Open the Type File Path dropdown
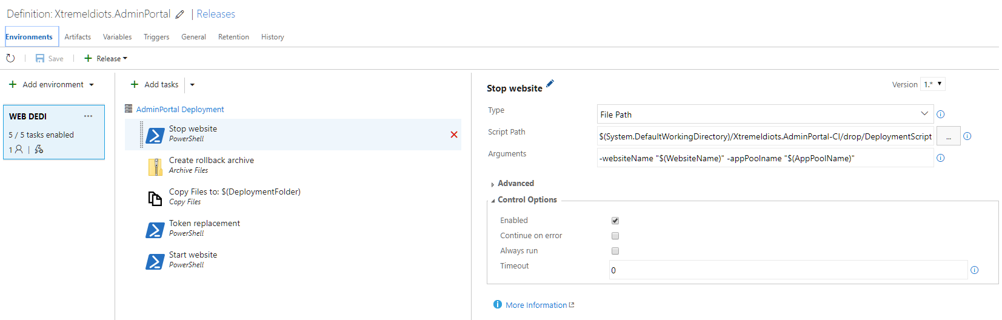 765,114
